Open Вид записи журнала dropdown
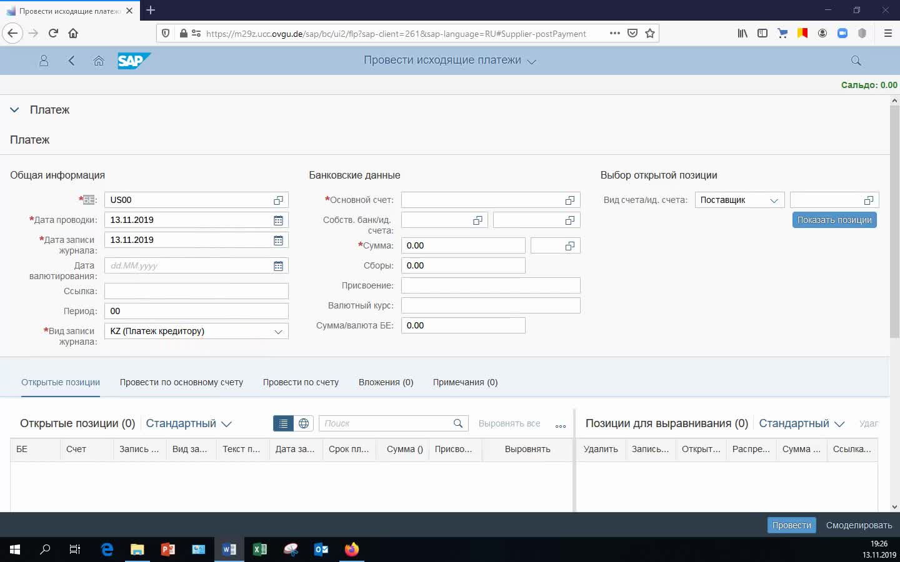Screen dimensions: 900x562 pos(278,332)
